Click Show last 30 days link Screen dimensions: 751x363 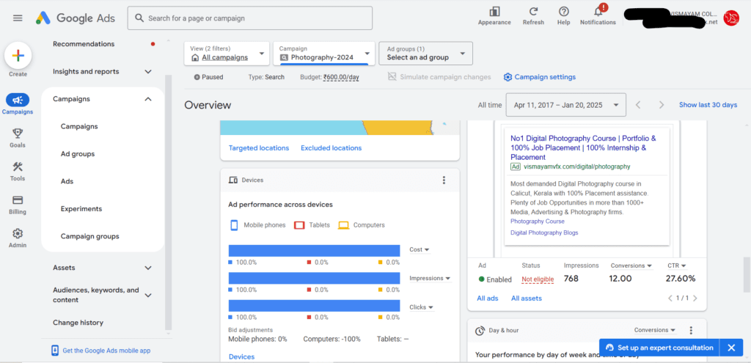pos(708,105)
